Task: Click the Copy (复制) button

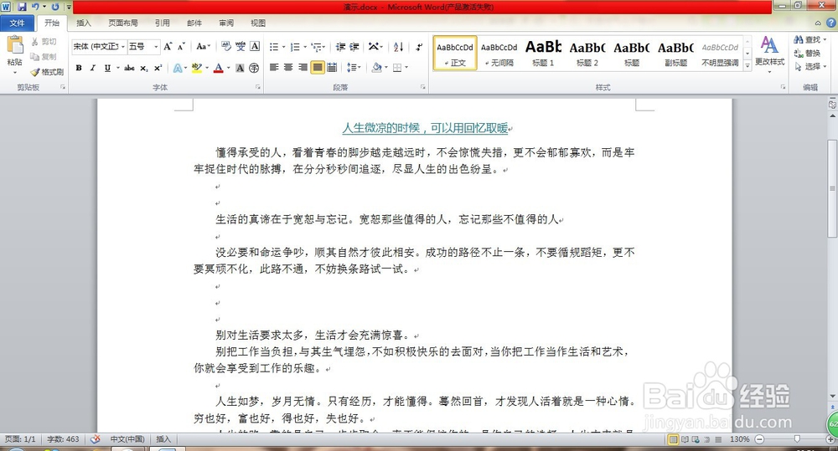Action: coord(44,57)
